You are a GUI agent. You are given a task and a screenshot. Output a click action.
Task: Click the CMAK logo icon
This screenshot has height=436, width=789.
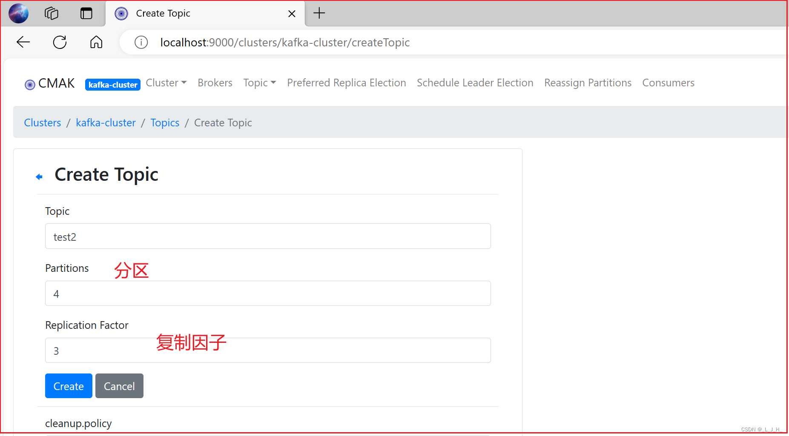pyautogui.click(x=29, y=84)
